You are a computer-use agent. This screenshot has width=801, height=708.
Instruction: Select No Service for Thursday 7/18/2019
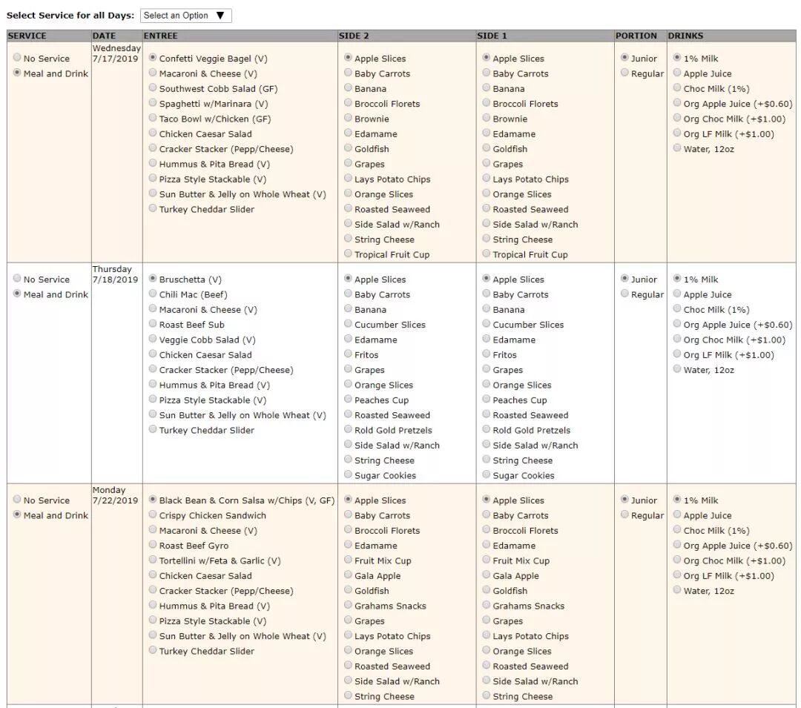click(x=17, y=278)
